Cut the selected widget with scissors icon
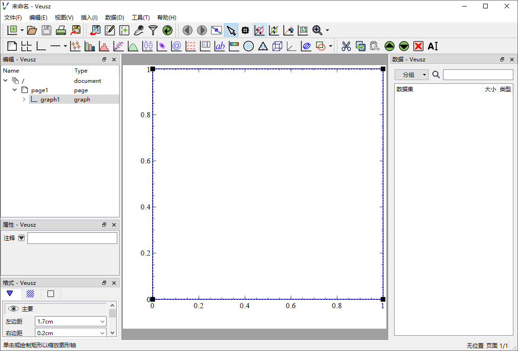Viewport: 518px width, 351px height. (346, 46)
